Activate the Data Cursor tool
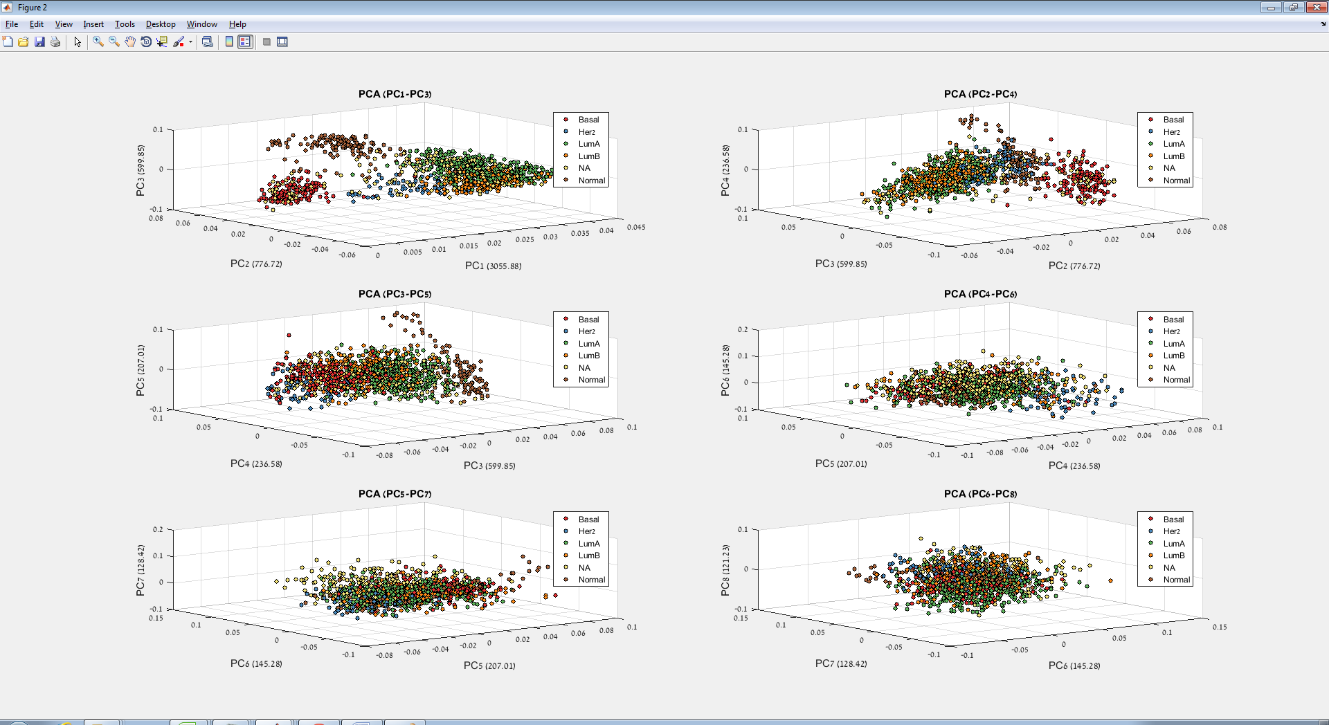Image resolution: width=1329 pixels, height=725 pixels. tap(162, 42)
